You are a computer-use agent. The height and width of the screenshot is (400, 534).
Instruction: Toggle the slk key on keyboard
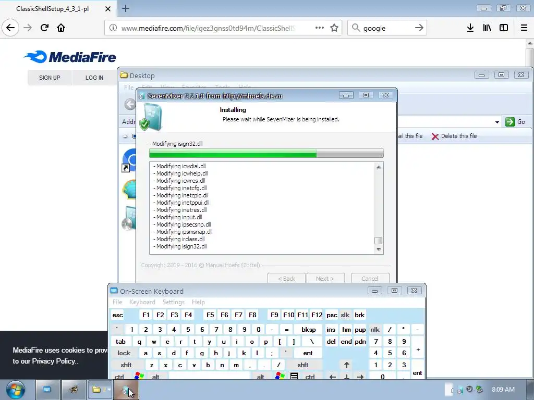point(345,315)
